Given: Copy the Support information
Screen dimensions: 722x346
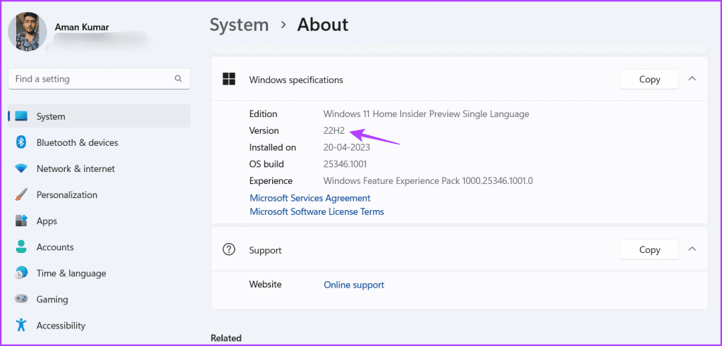Looking at the screenshot, I should tap(649, 250).
